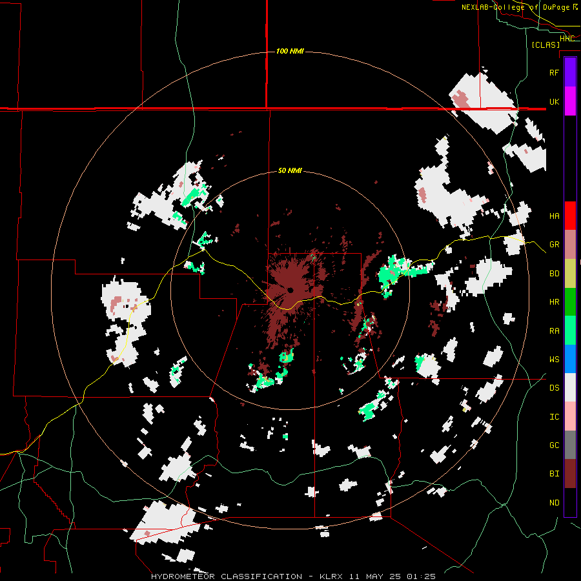
Task: Click the magenta UK legend color swatch
Action: coord(570,101)
